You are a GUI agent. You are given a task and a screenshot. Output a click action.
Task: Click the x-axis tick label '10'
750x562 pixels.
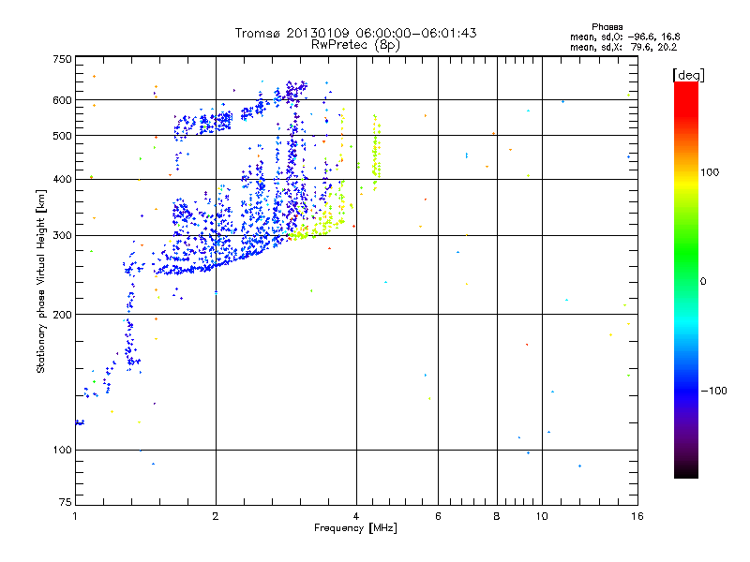[542, 516]
